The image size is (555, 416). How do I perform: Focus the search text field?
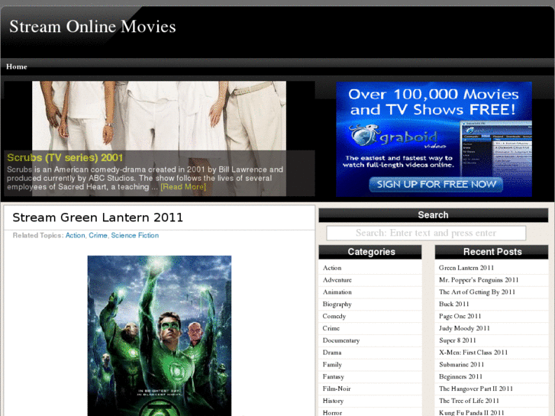(426, 233)
